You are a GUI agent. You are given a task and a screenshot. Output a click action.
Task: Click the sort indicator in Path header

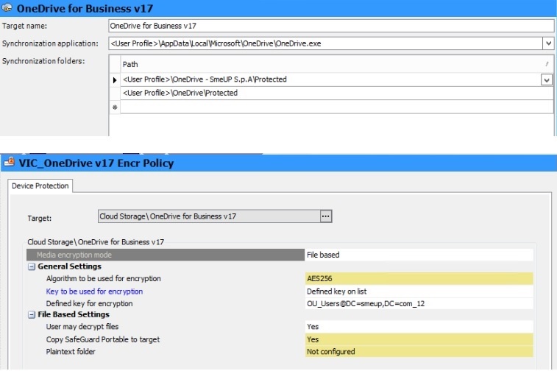(x=547, y=64)
